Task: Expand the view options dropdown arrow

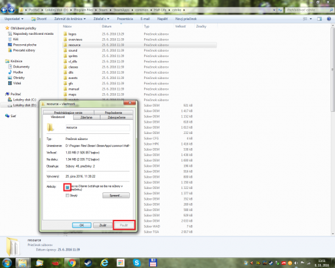Action: tap(311, 19)
